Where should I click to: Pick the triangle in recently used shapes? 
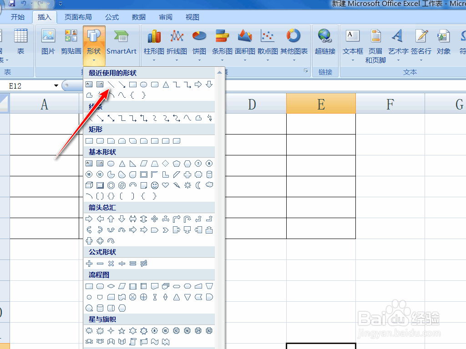point(166,85)
